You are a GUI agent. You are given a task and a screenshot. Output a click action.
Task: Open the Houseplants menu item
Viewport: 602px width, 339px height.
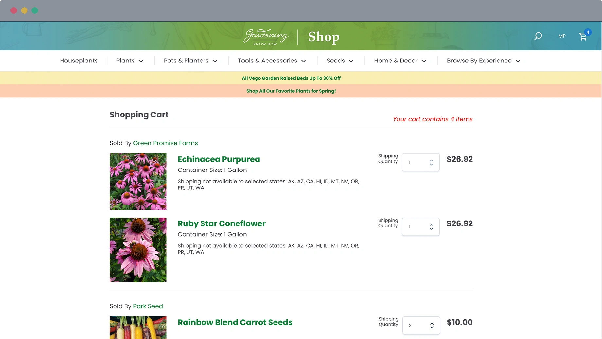[x=79, y=61]
